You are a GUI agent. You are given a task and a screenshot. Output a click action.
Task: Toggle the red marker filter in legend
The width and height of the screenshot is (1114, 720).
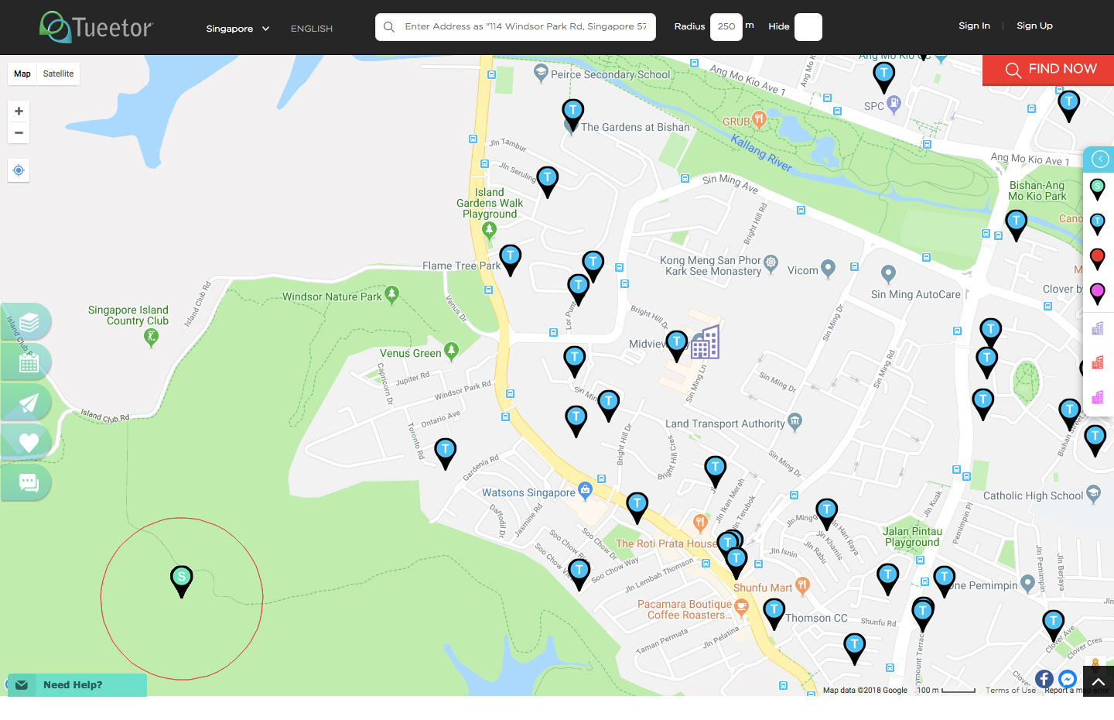[x=1097, y=258]
